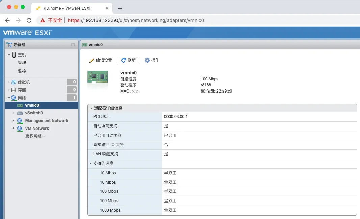
Task: Click the VM Network port group icon
Action: [20, 129]
